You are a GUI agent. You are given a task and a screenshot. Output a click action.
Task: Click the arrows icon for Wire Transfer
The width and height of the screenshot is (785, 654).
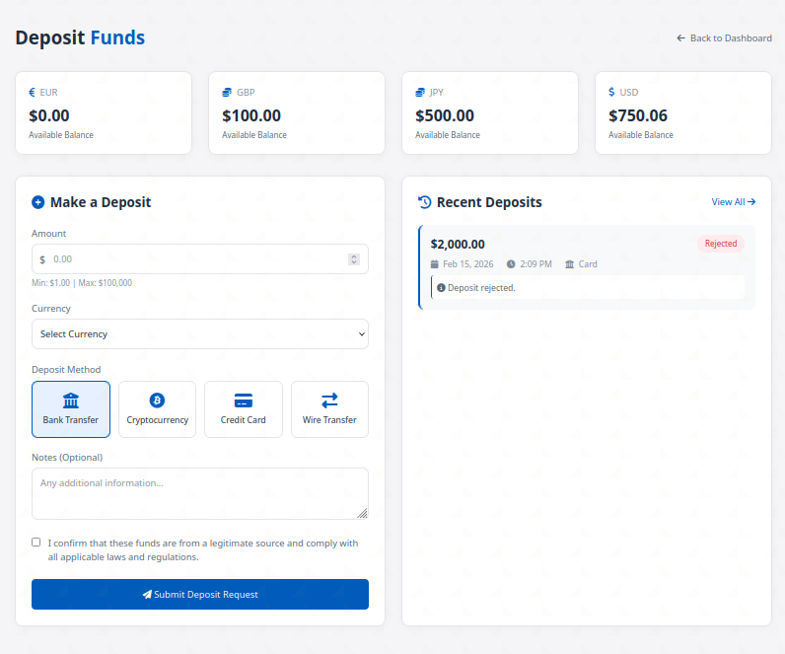tap(329, 400)
